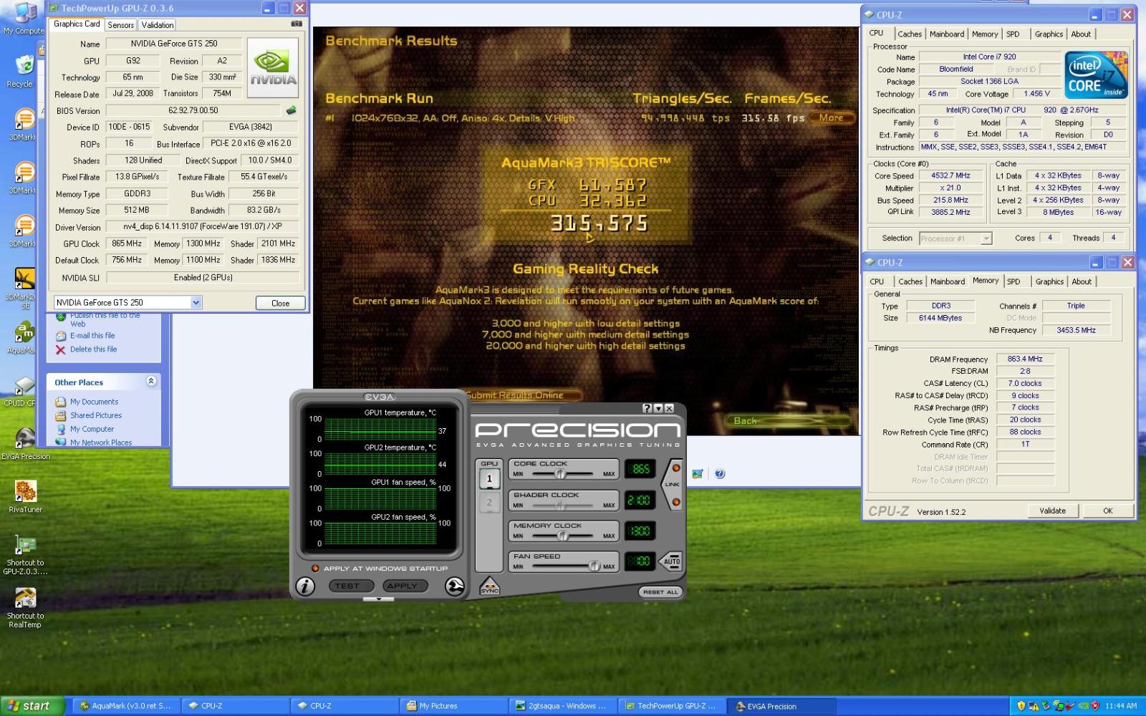
Task: Open My Documents link in Other Places
Action: coord(94,402)
